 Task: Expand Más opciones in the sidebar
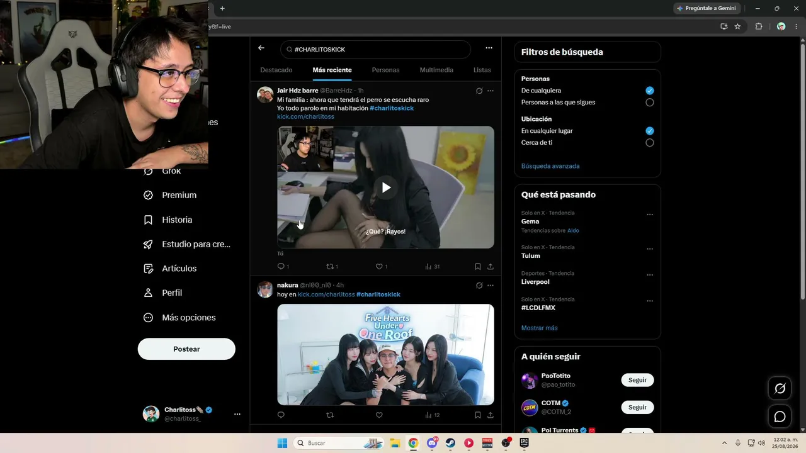click(179, 318)
